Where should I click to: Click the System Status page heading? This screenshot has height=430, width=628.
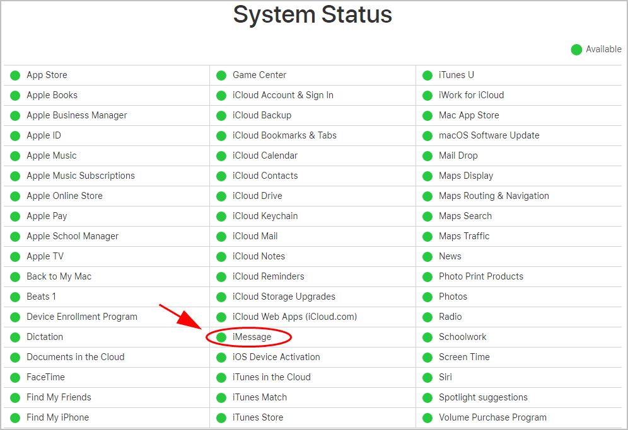313,14
